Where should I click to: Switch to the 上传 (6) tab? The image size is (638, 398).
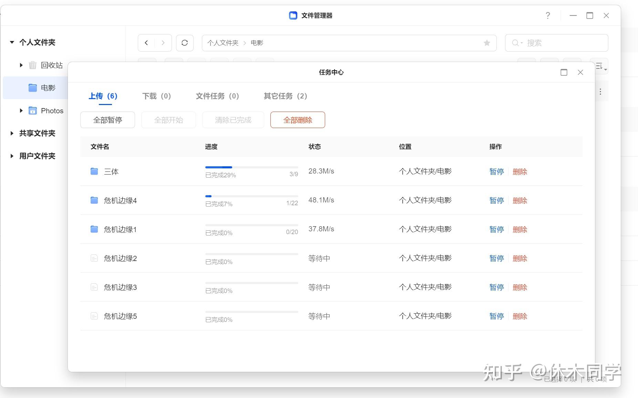[103, 96]
